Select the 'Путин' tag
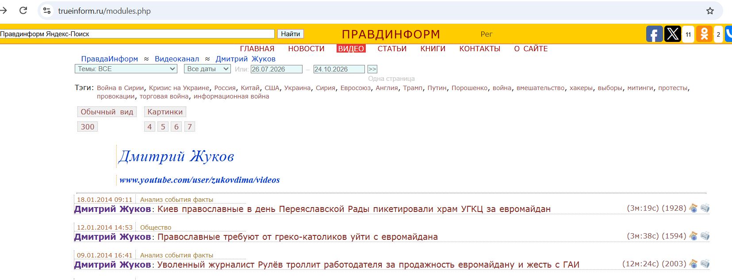This screenshot has width=732, height=280. [437, 88]
